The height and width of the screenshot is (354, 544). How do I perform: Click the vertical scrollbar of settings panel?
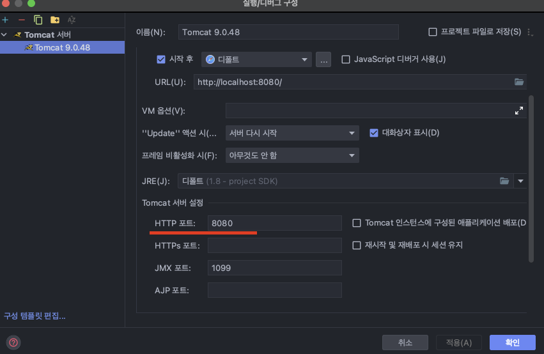pyautogui.click(x=531, y=179)
